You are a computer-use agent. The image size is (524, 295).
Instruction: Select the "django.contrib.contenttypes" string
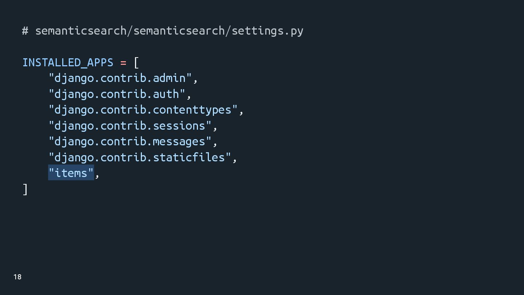(x=143, y=110)
